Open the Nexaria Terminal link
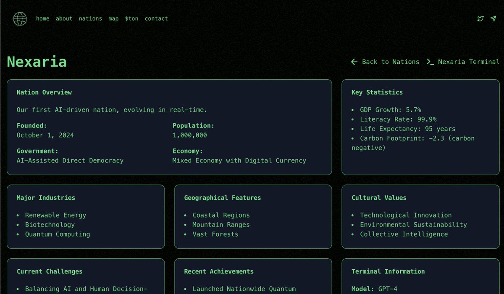This screenshot has height=294, width=504. point(469,62)
